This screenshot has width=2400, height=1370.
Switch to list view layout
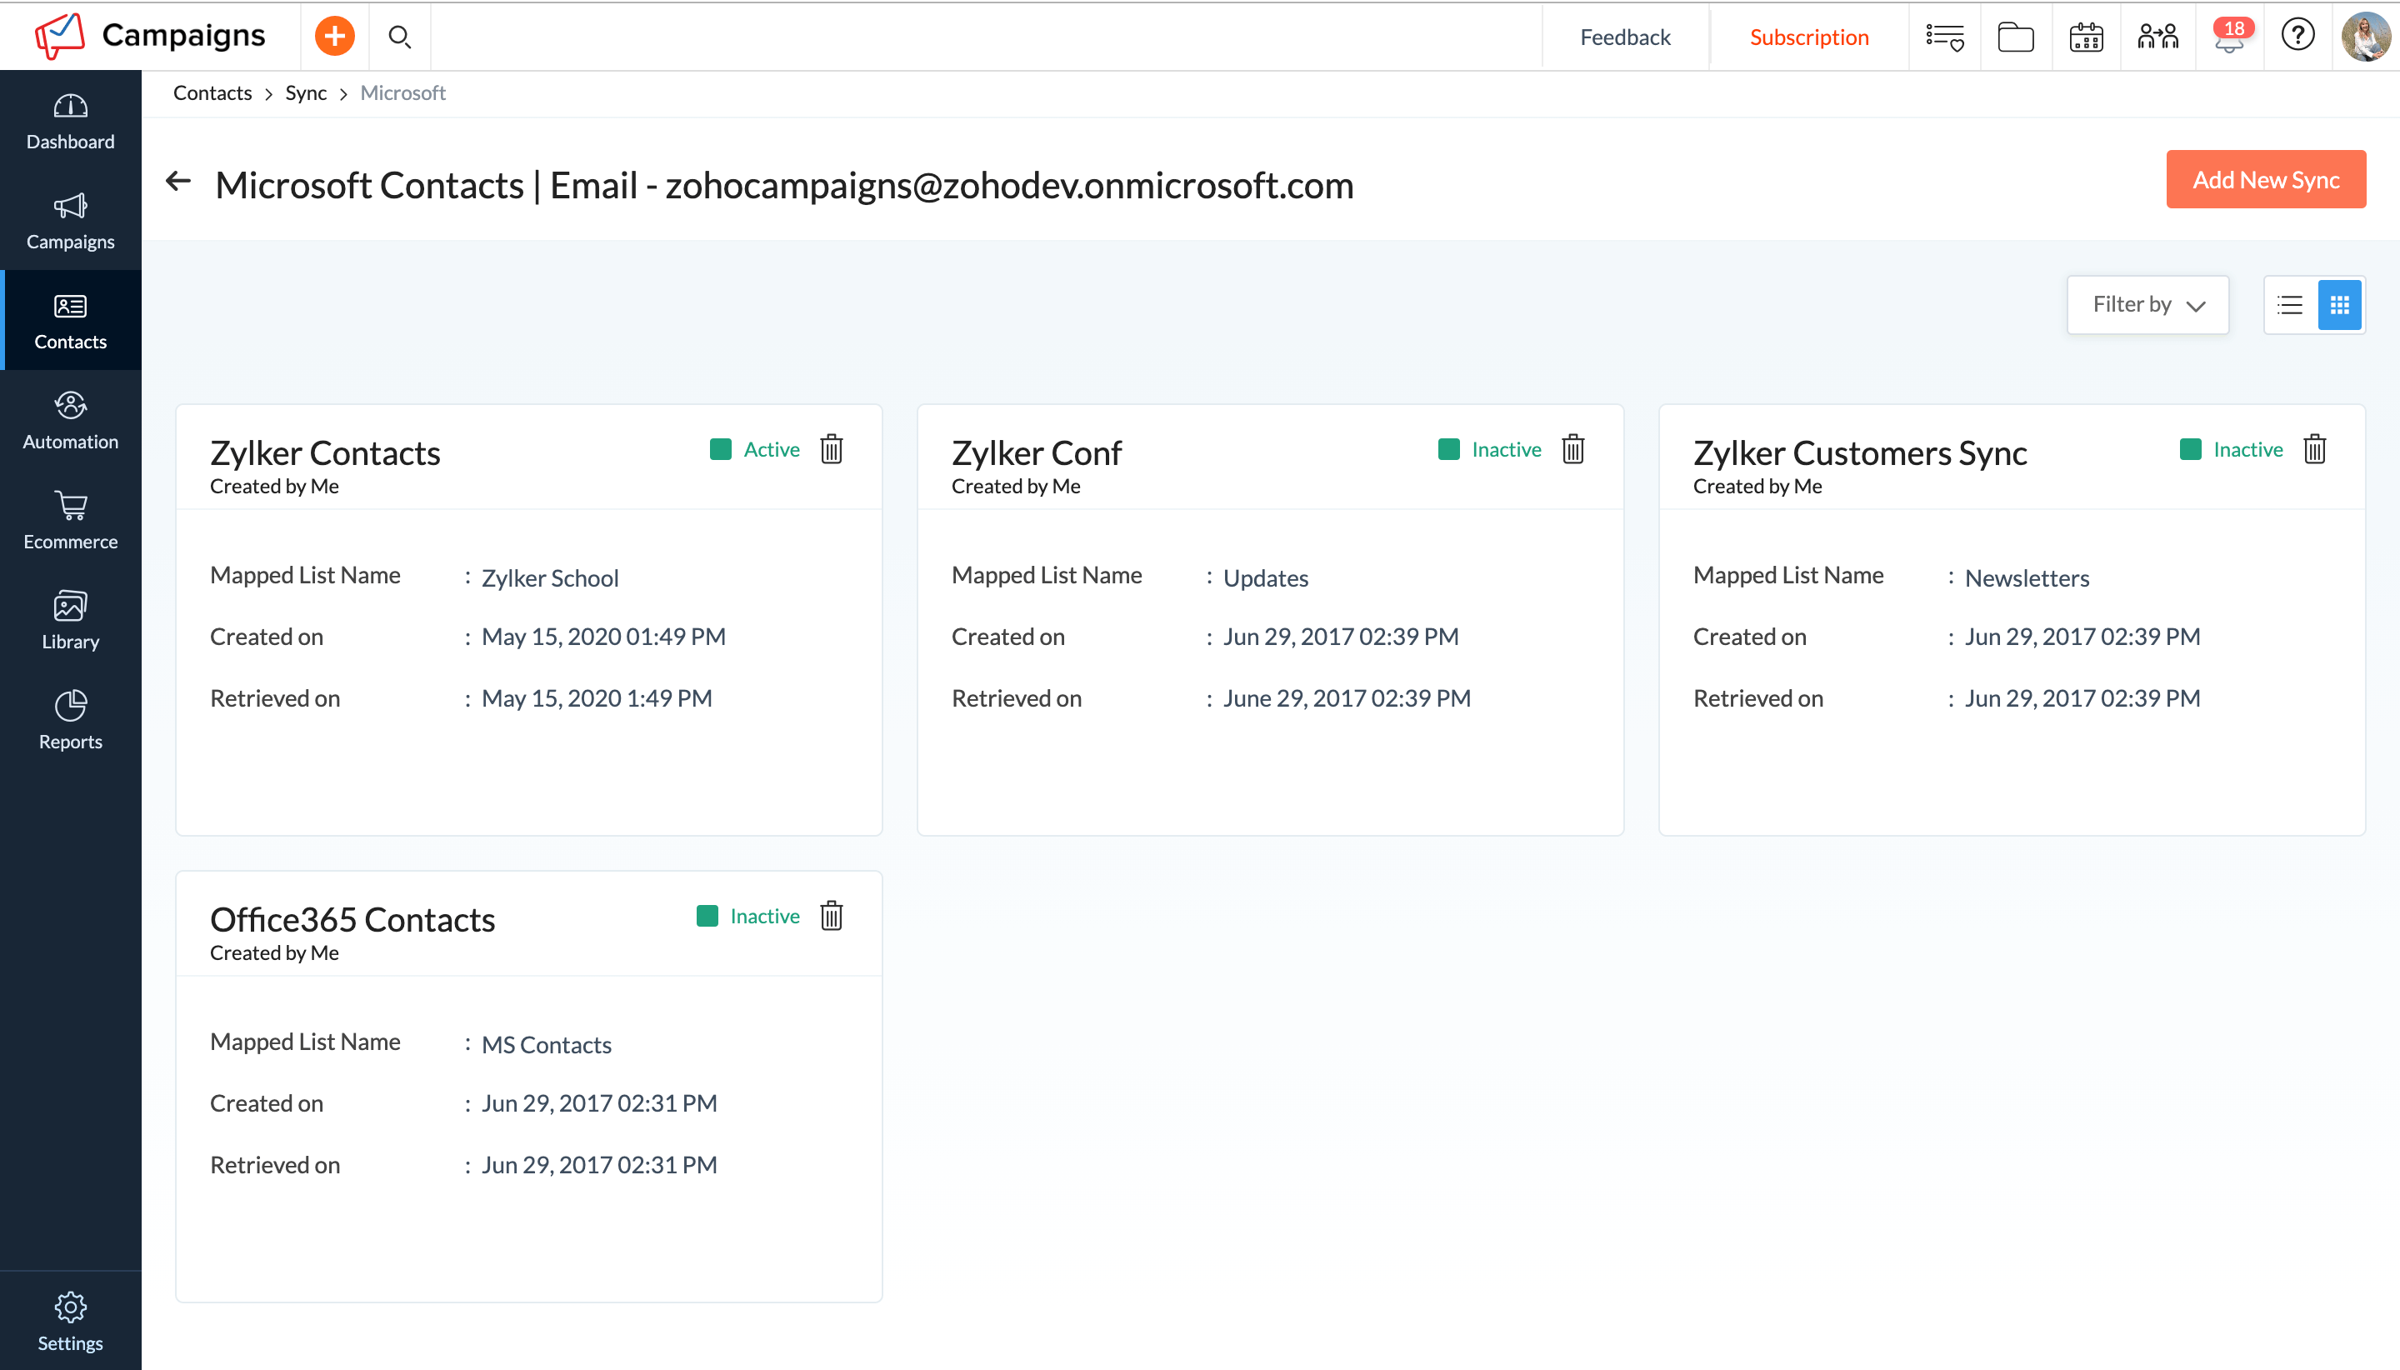[x=2289, y=305]
